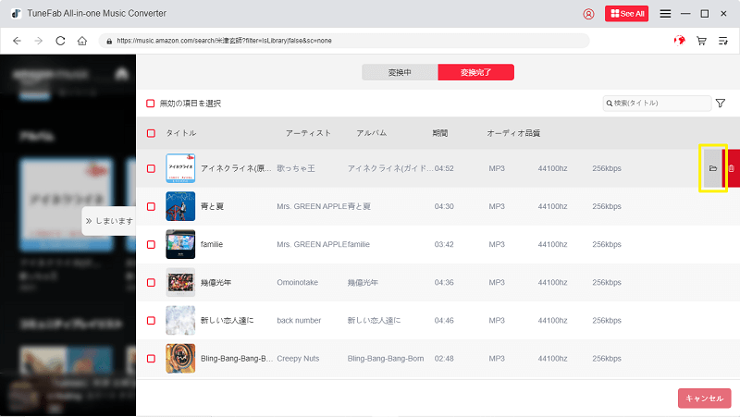Collapse panel with しまいます button

pyautogui.click(x=109, y=221)
